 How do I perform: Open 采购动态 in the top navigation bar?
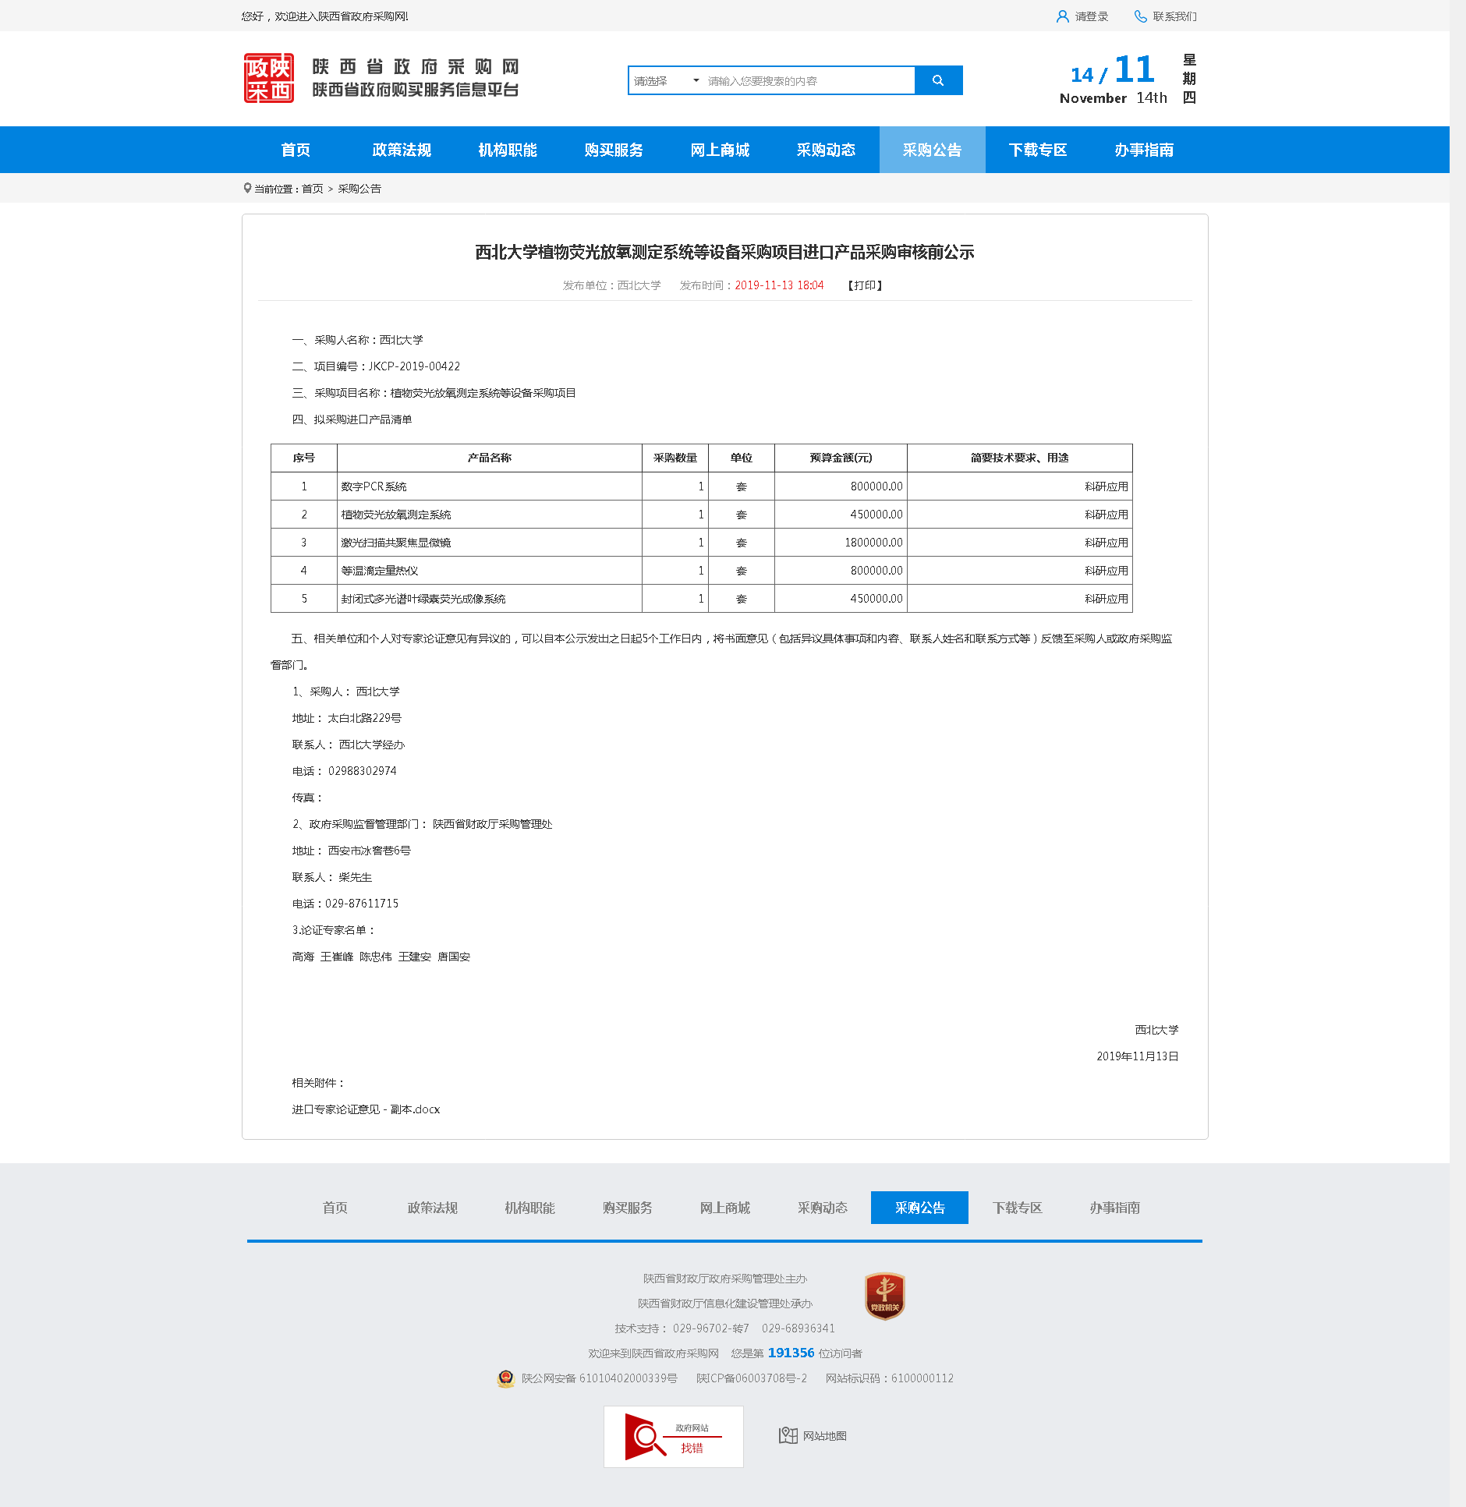tap(826, 150)
